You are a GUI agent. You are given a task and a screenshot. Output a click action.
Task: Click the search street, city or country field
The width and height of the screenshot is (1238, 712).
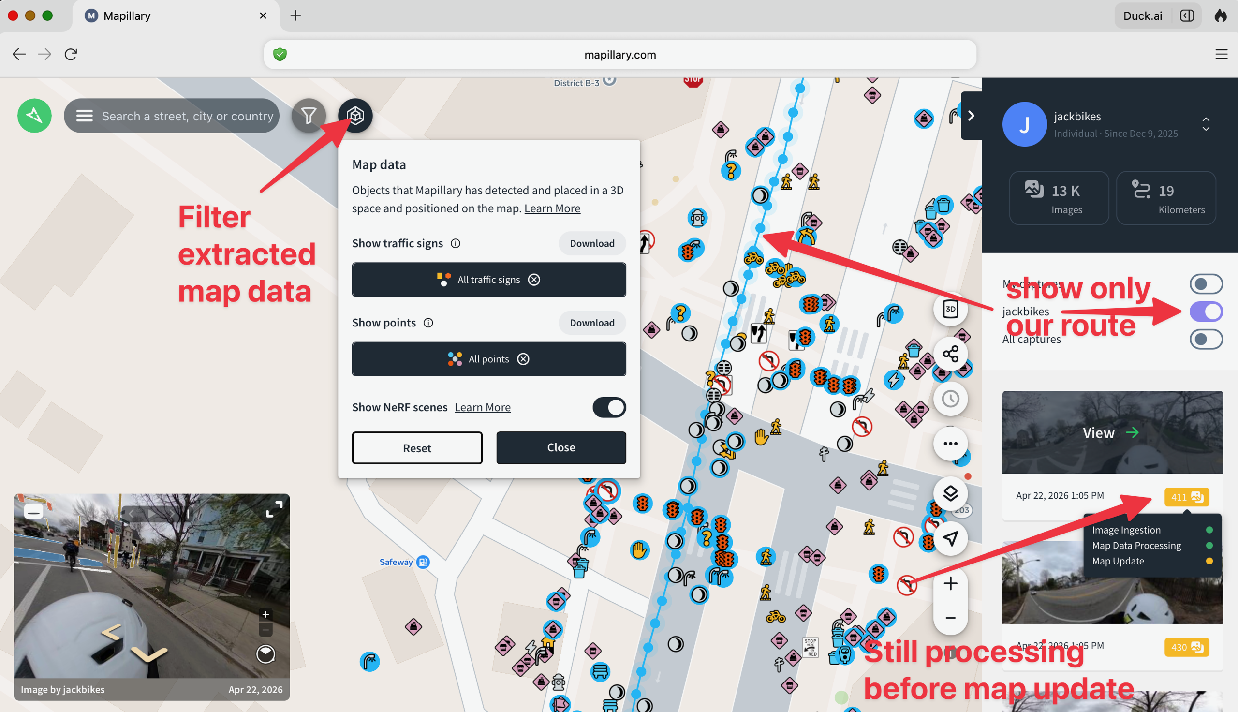187,116
